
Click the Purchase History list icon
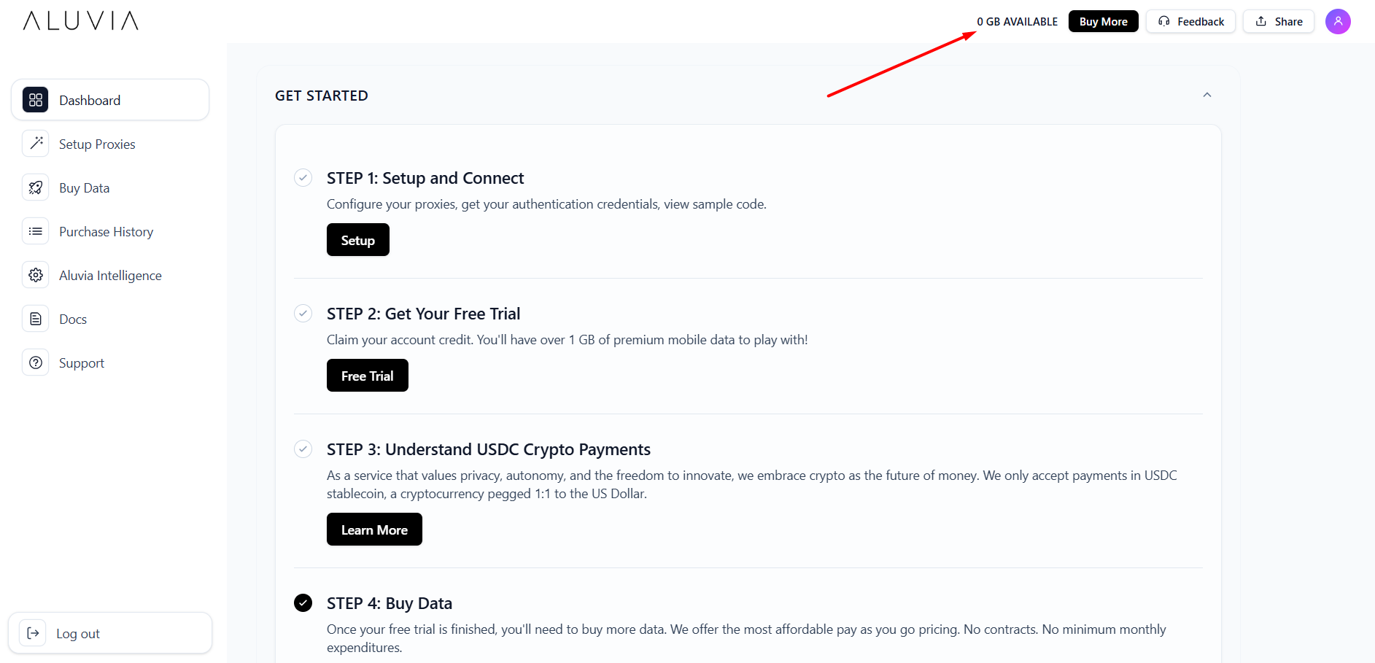[35, 230]
